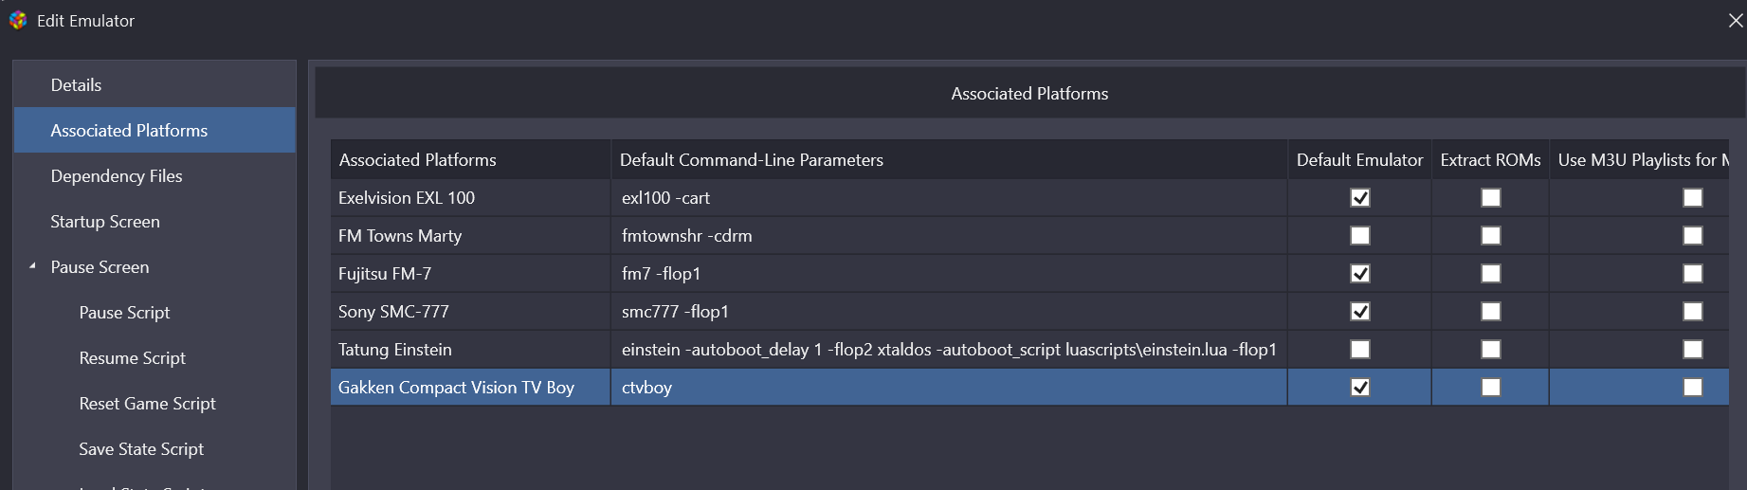Select the Gakken Compact Vision TV Boy cell
Screen dimensions: 1747x490
470,387
